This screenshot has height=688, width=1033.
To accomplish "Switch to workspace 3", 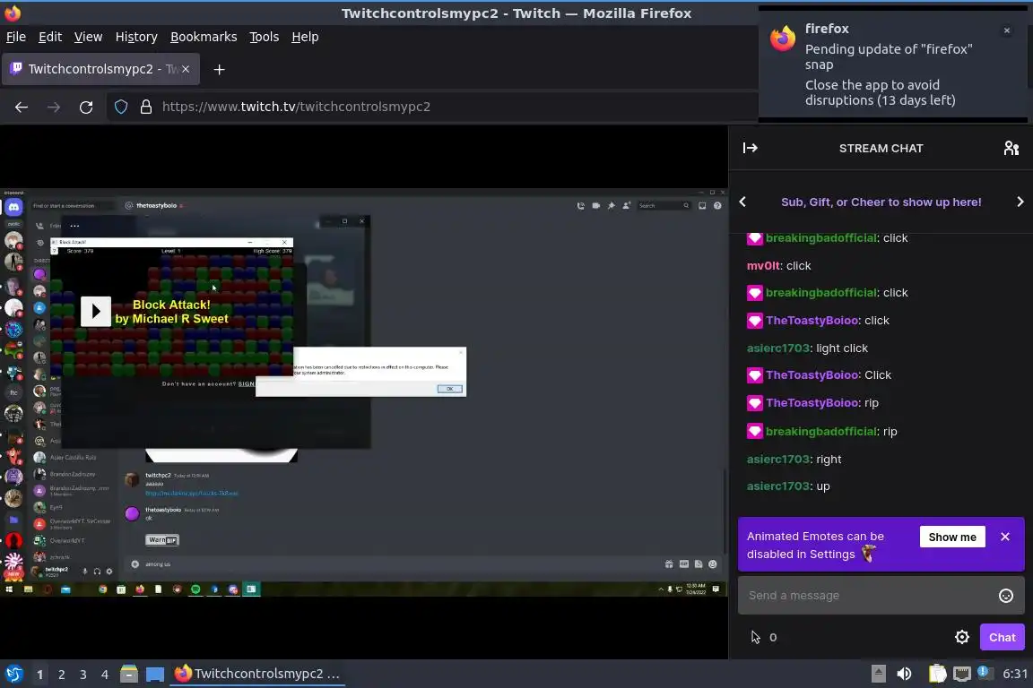I will point(83,675).
